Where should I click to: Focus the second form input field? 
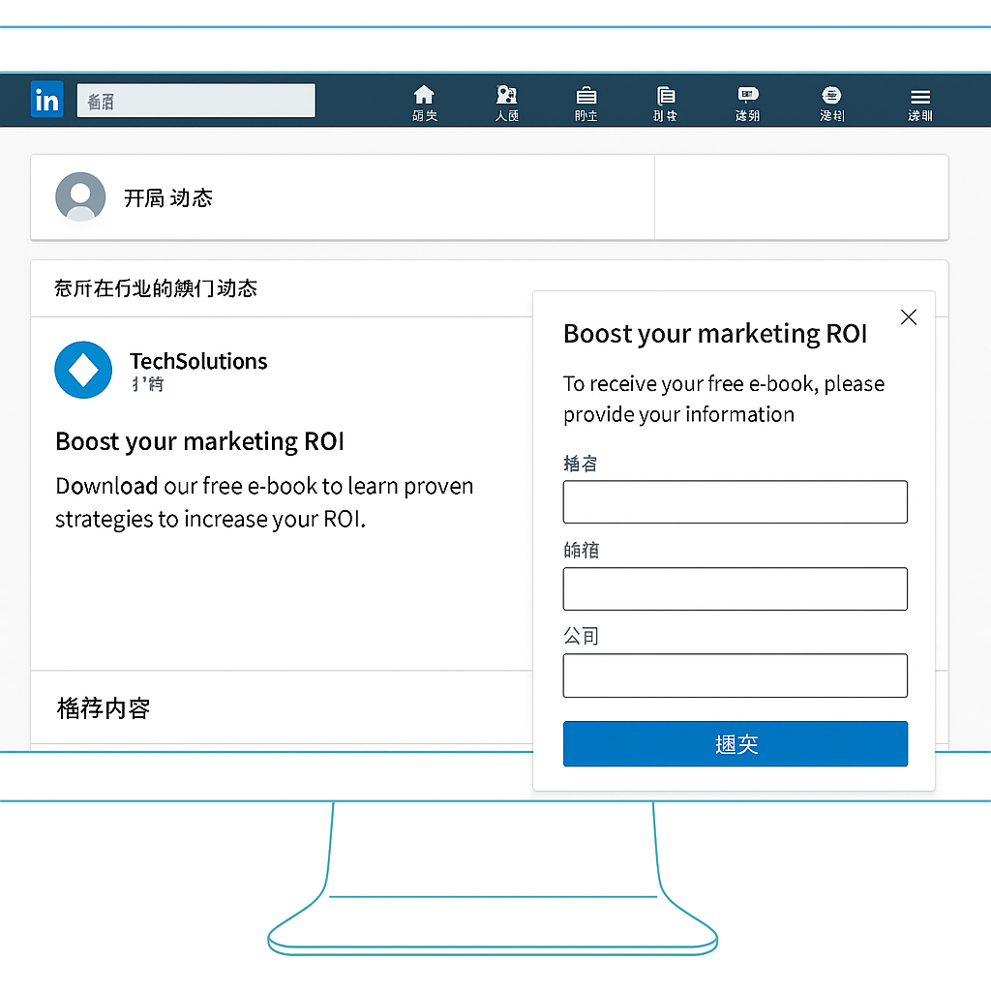(735, 588)
